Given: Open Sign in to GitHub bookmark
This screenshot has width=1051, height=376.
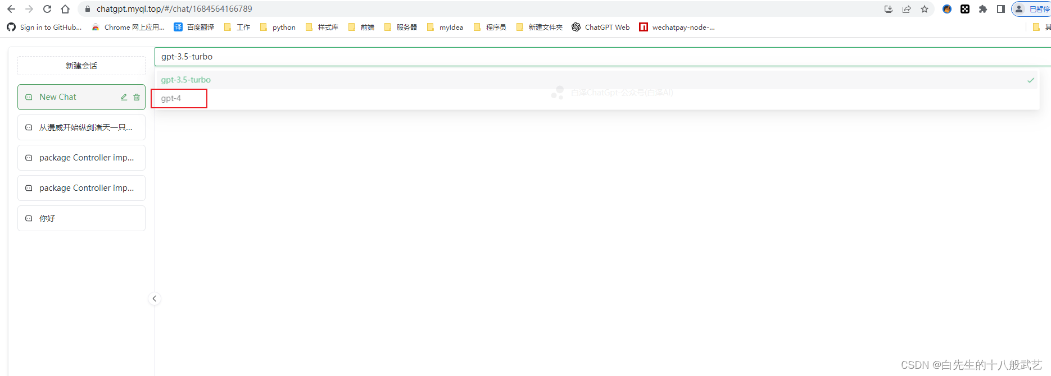Looking at the screenshot, I should 44,27.
